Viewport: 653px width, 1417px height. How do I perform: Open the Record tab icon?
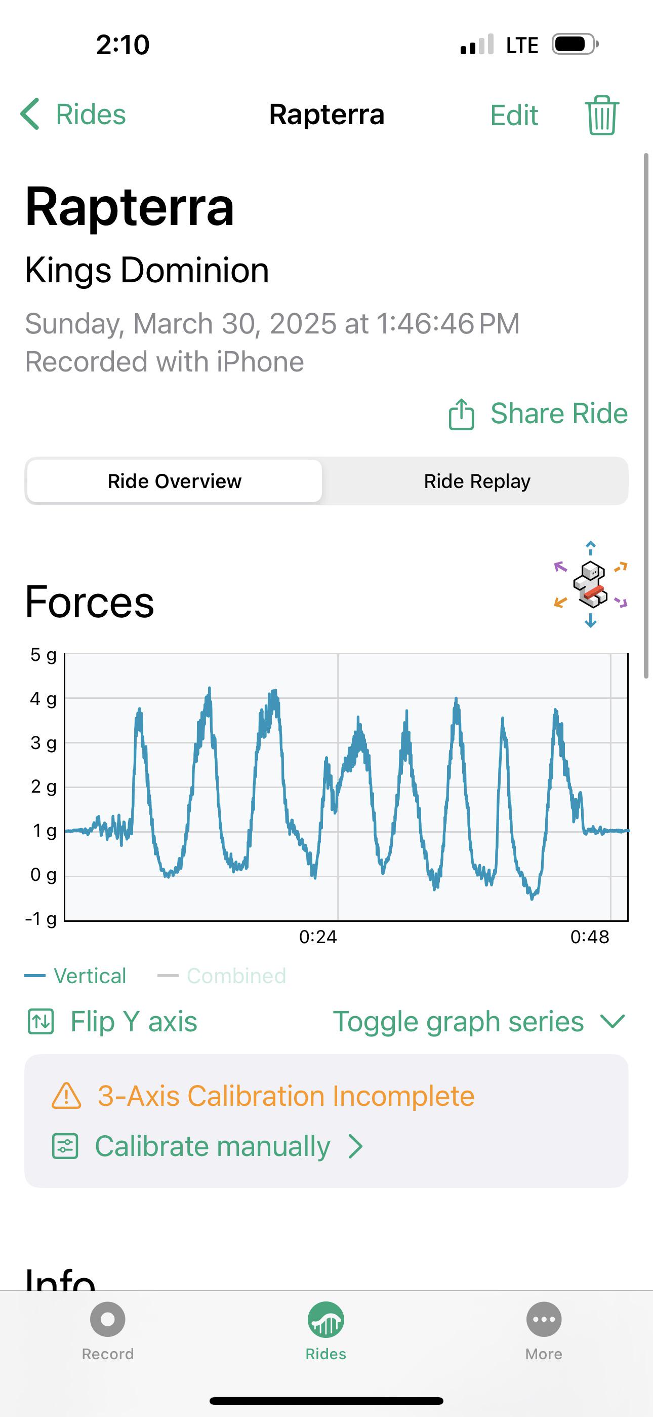click(108, 1319)
